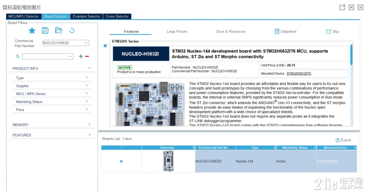
Task: Load a saved search from the folder icon
Action: pos(59,31)
